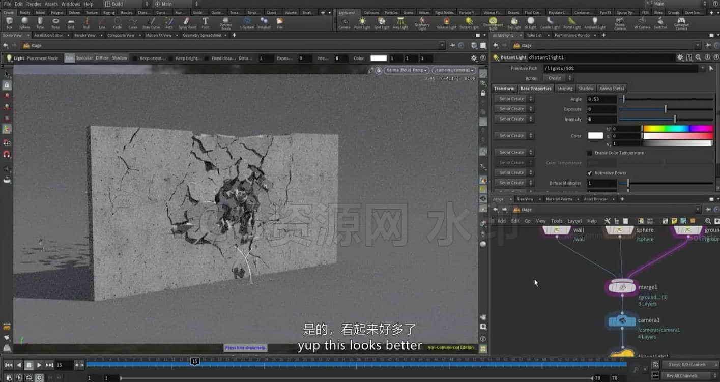Select the Box shelf tool
This screenshot has width=720, height=382.
pyautogui.click(x=9, y=23)
